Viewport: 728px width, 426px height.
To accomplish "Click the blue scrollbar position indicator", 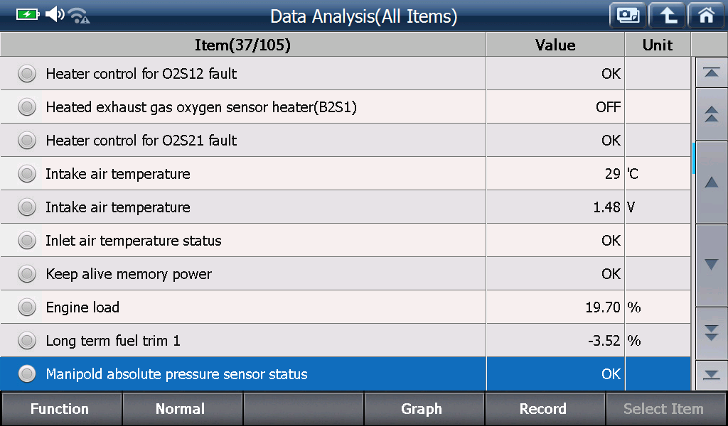I will [x=693, y=158].
